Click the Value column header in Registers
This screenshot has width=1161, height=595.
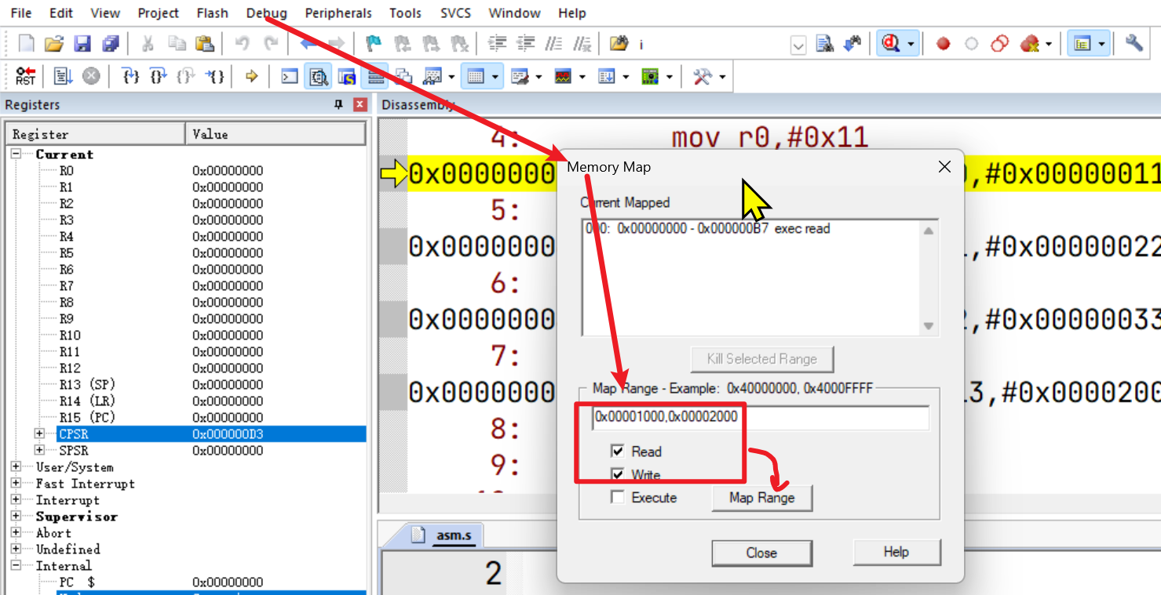point(276,134)
